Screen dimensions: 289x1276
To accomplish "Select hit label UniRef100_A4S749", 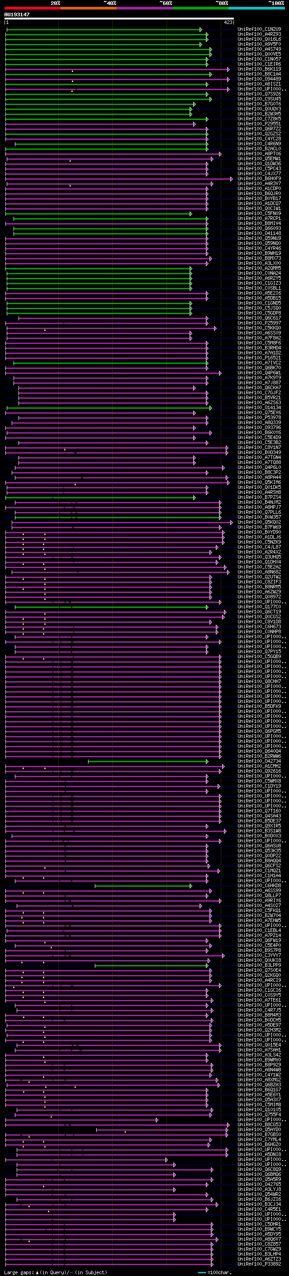I will pos(259,49).
